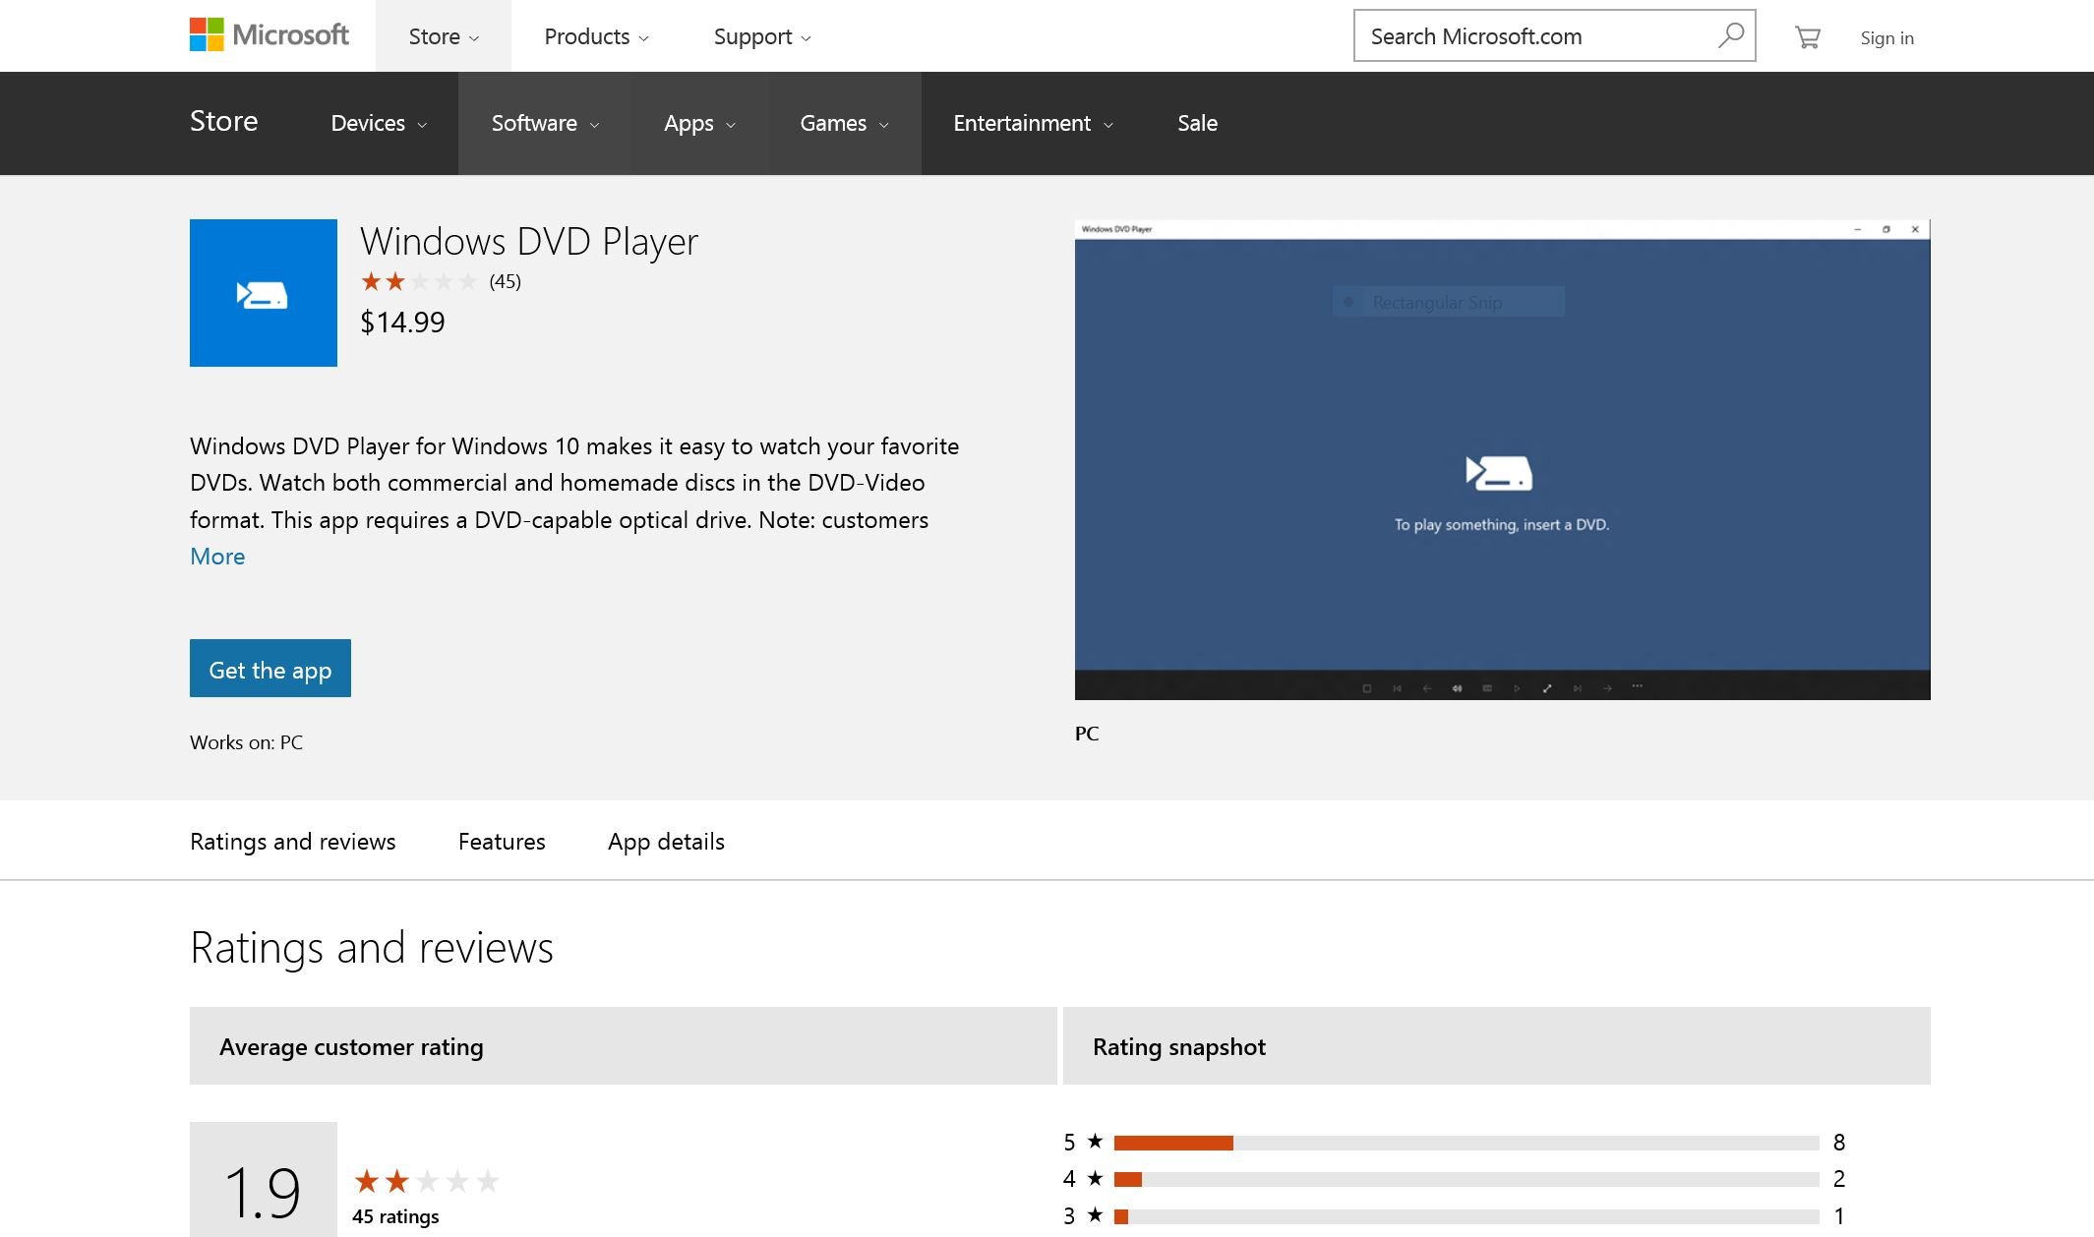Click Sign in
This screenshot has width=2094, height=1237.
(1886, 37)
